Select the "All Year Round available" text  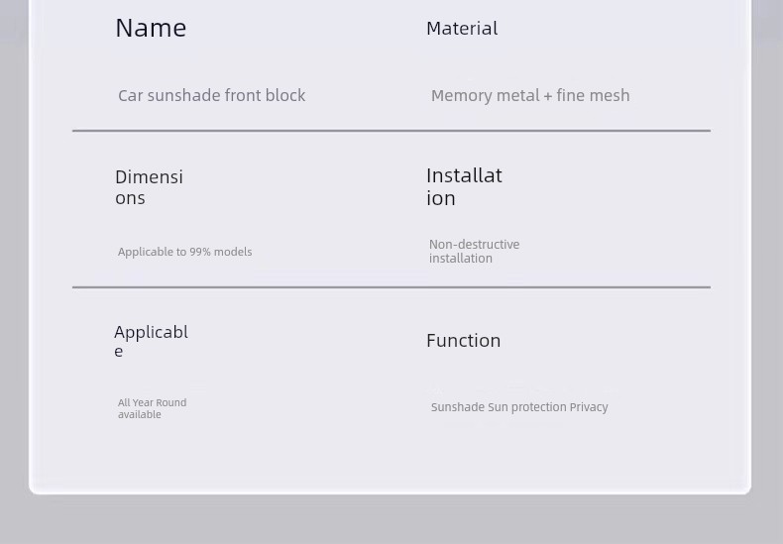pos(152,408)
